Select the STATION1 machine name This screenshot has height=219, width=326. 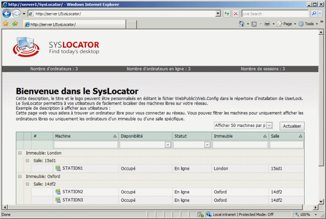pyautogui.click(x=73, y=168)
